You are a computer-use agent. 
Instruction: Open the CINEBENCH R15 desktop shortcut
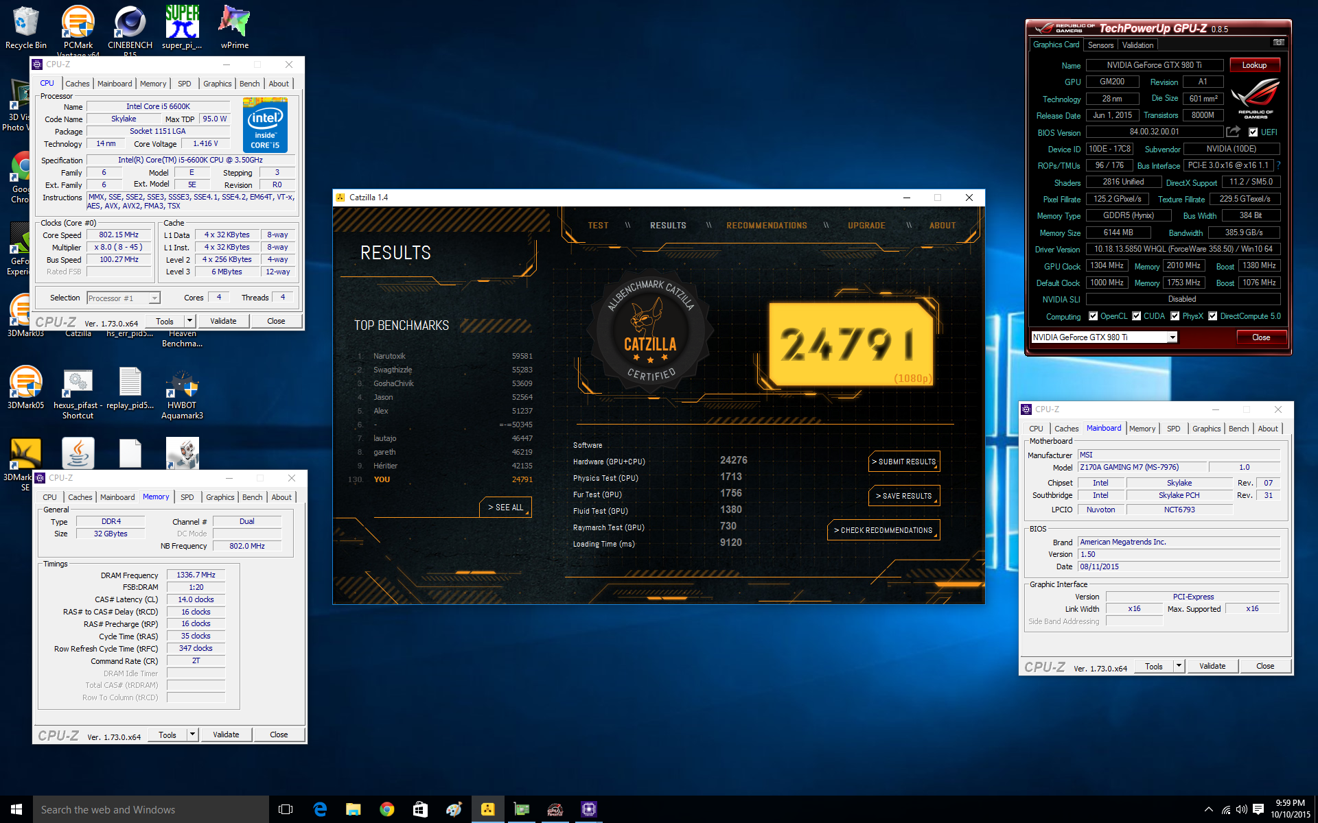point(130,29)
